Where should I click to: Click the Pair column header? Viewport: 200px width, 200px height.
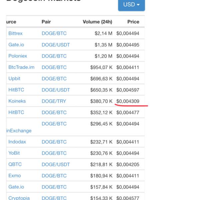coord(46,22)
